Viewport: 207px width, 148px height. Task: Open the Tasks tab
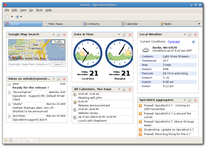[177, 24]
